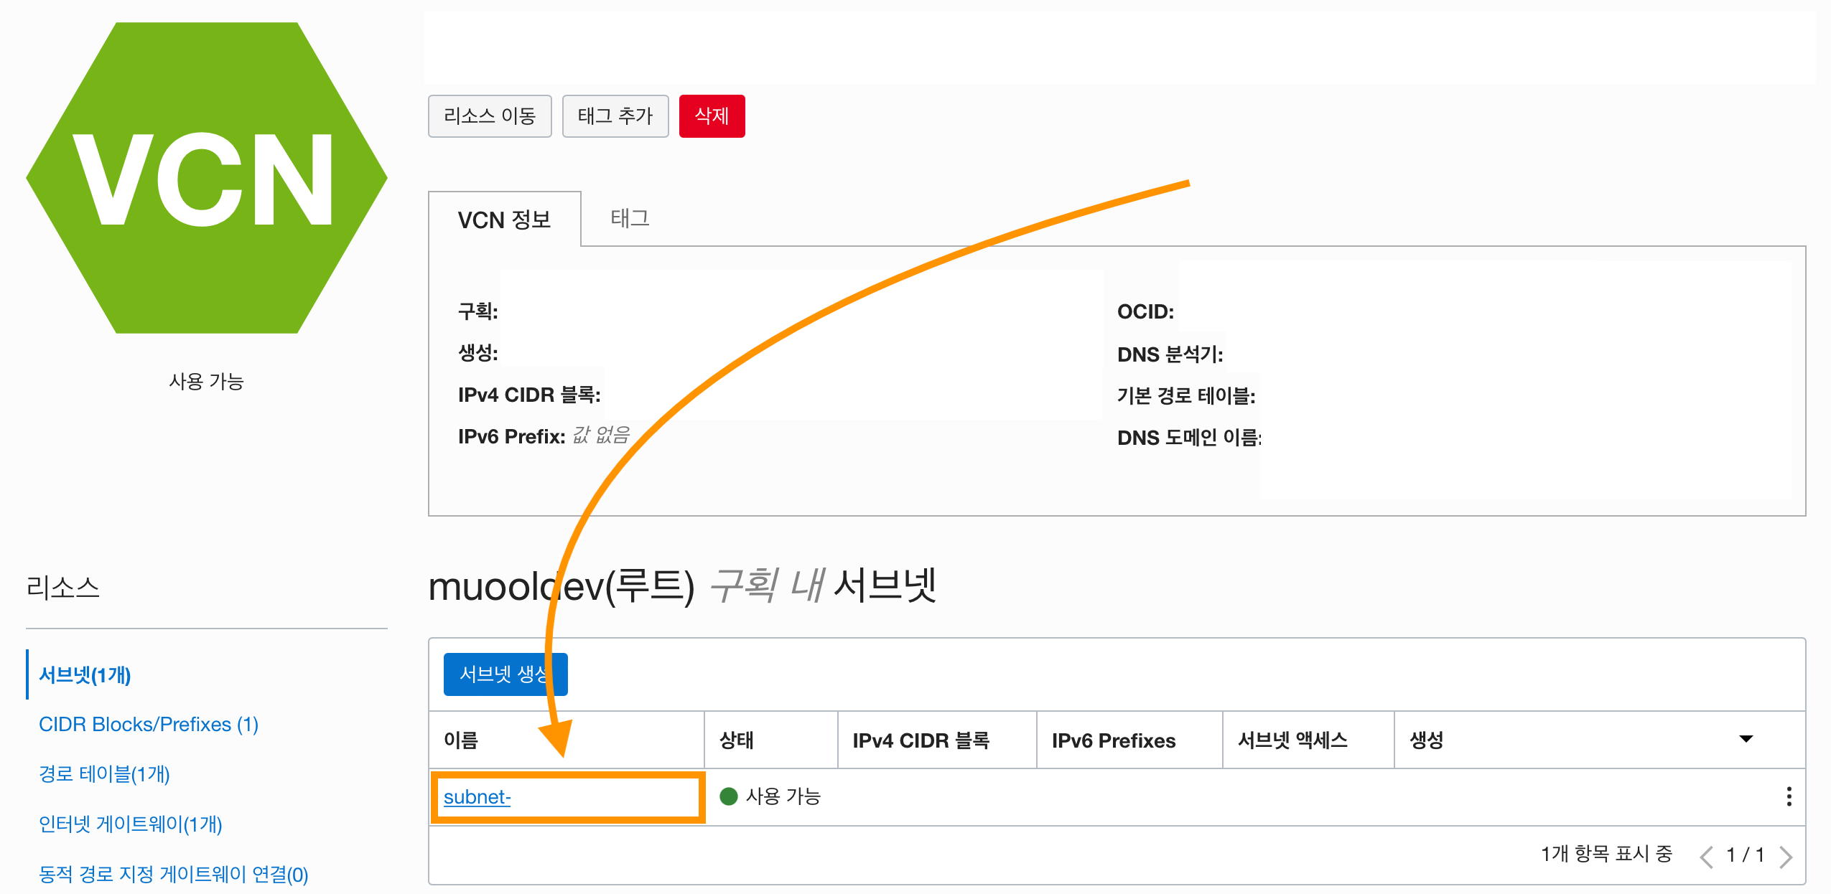Click 리소스 이동 button
Image resolution: width=1831 pixels, height=894 pixels.
click(x=485, y=114)
